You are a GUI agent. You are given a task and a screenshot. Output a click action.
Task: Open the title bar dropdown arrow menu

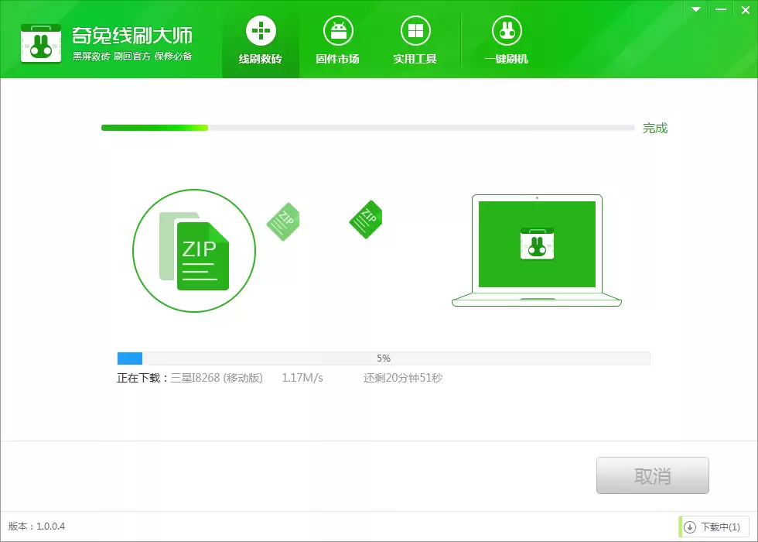695,9
